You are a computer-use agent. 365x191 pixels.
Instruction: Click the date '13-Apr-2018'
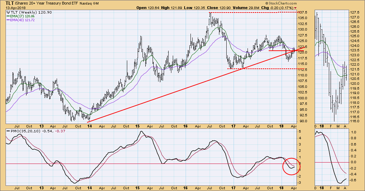[x=16, y=8]
